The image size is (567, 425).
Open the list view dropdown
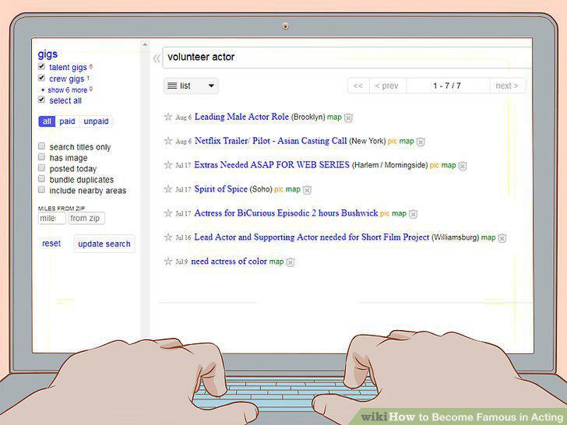coord(191,86)
